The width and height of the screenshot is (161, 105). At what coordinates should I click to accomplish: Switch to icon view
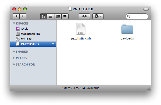tap(44, 16)
